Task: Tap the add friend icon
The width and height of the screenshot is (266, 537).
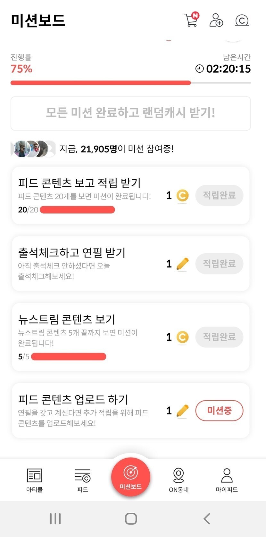Action: pos(216,20)
